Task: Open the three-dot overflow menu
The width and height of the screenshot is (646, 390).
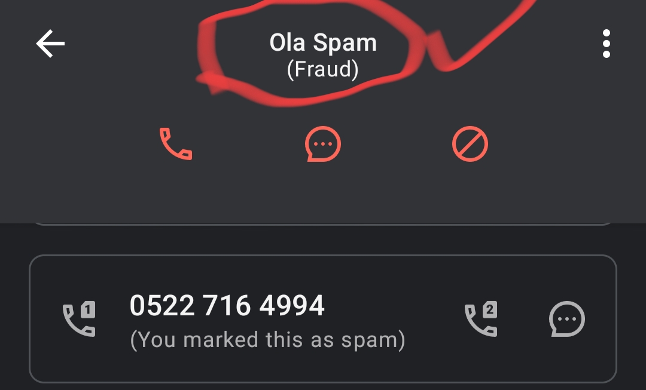Action: (606, 44)
